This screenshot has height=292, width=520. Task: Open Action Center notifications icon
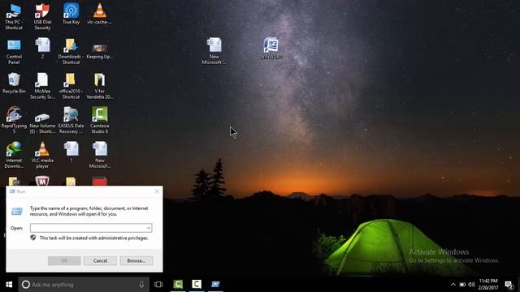(x=509, y=285)
